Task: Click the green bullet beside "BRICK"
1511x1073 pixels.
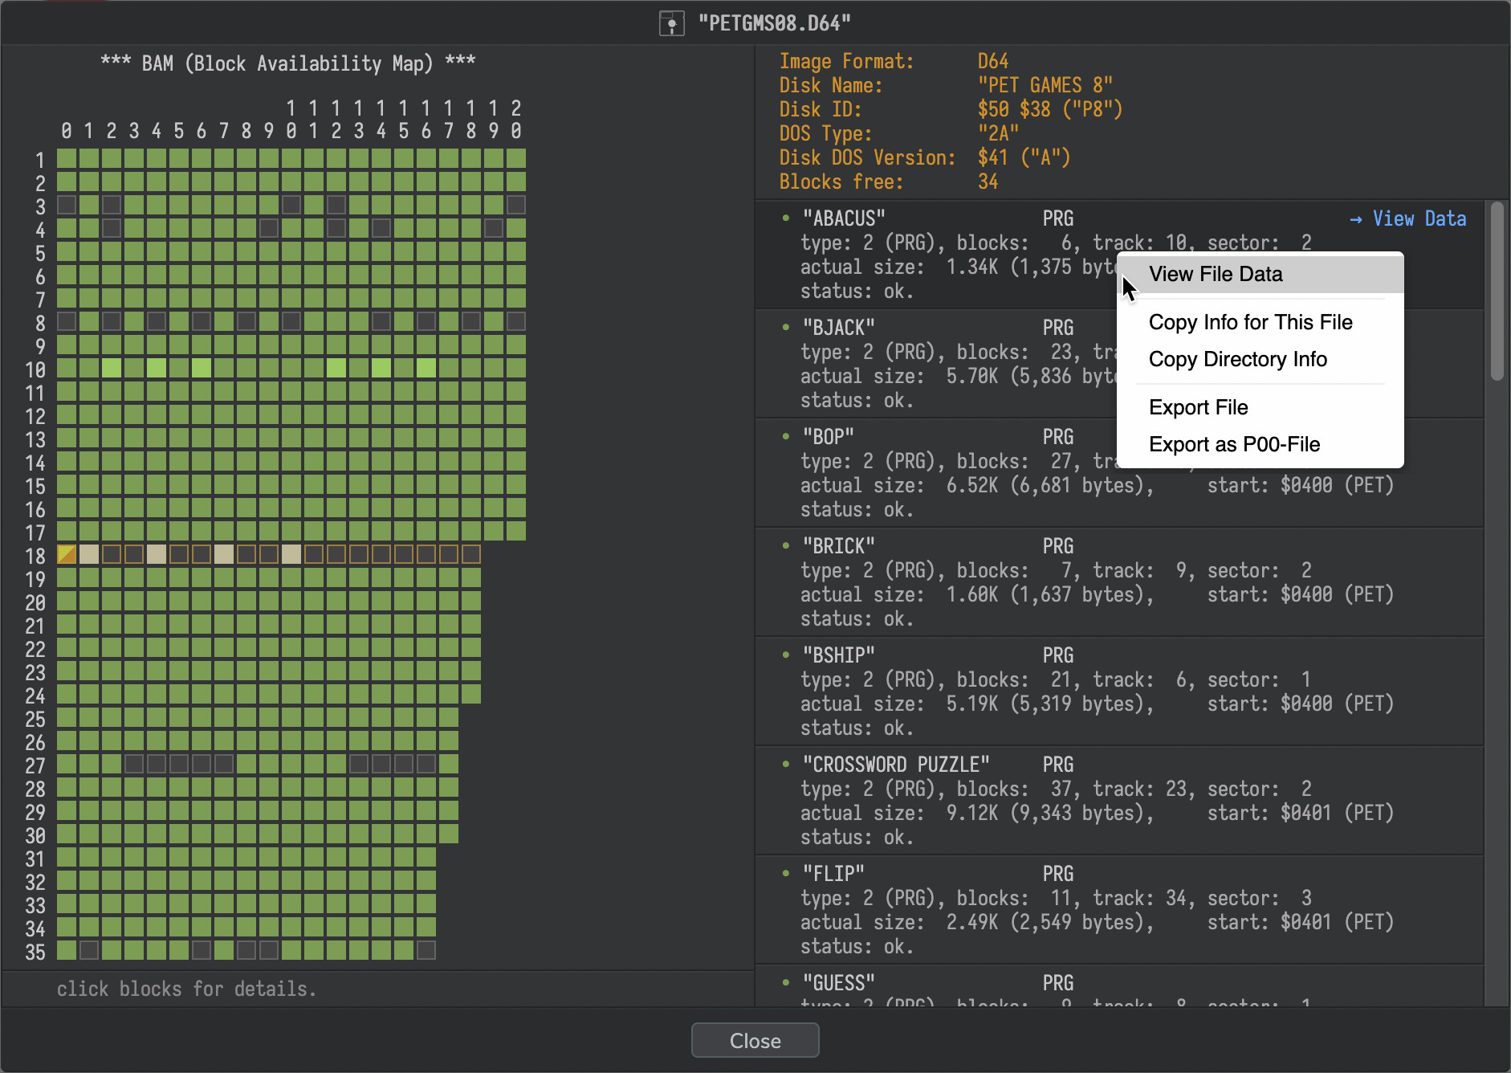Action: click(786, 545)
